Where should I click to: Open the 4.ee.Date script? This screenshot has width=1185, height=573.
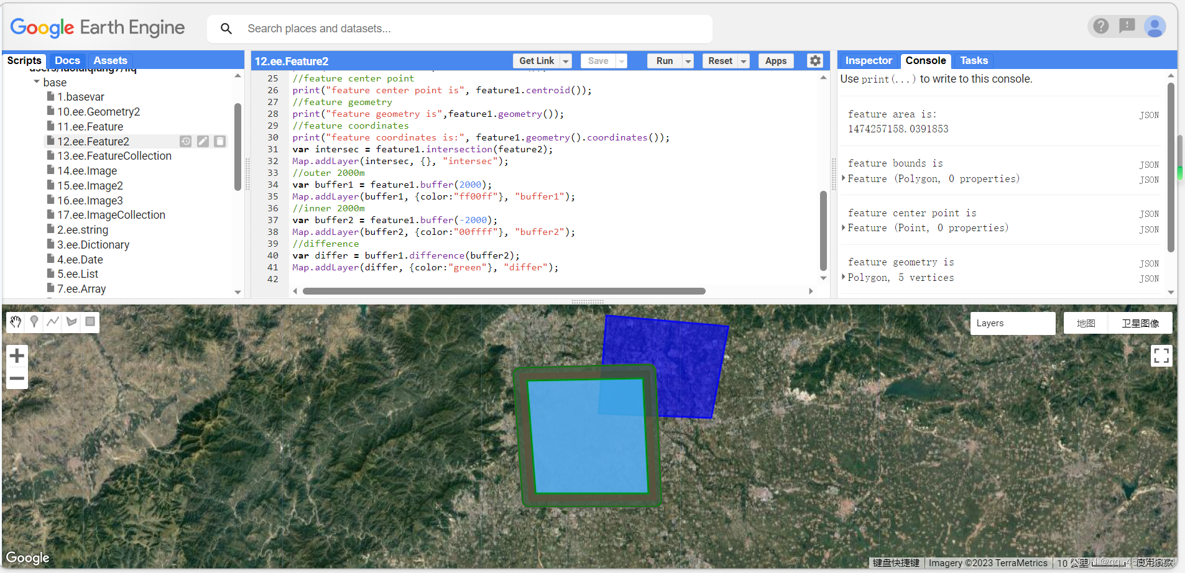(x=80, y=260)
